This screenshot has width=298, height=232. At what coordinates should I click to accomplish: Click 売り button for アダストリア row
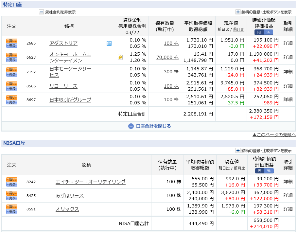pos(12,45)
